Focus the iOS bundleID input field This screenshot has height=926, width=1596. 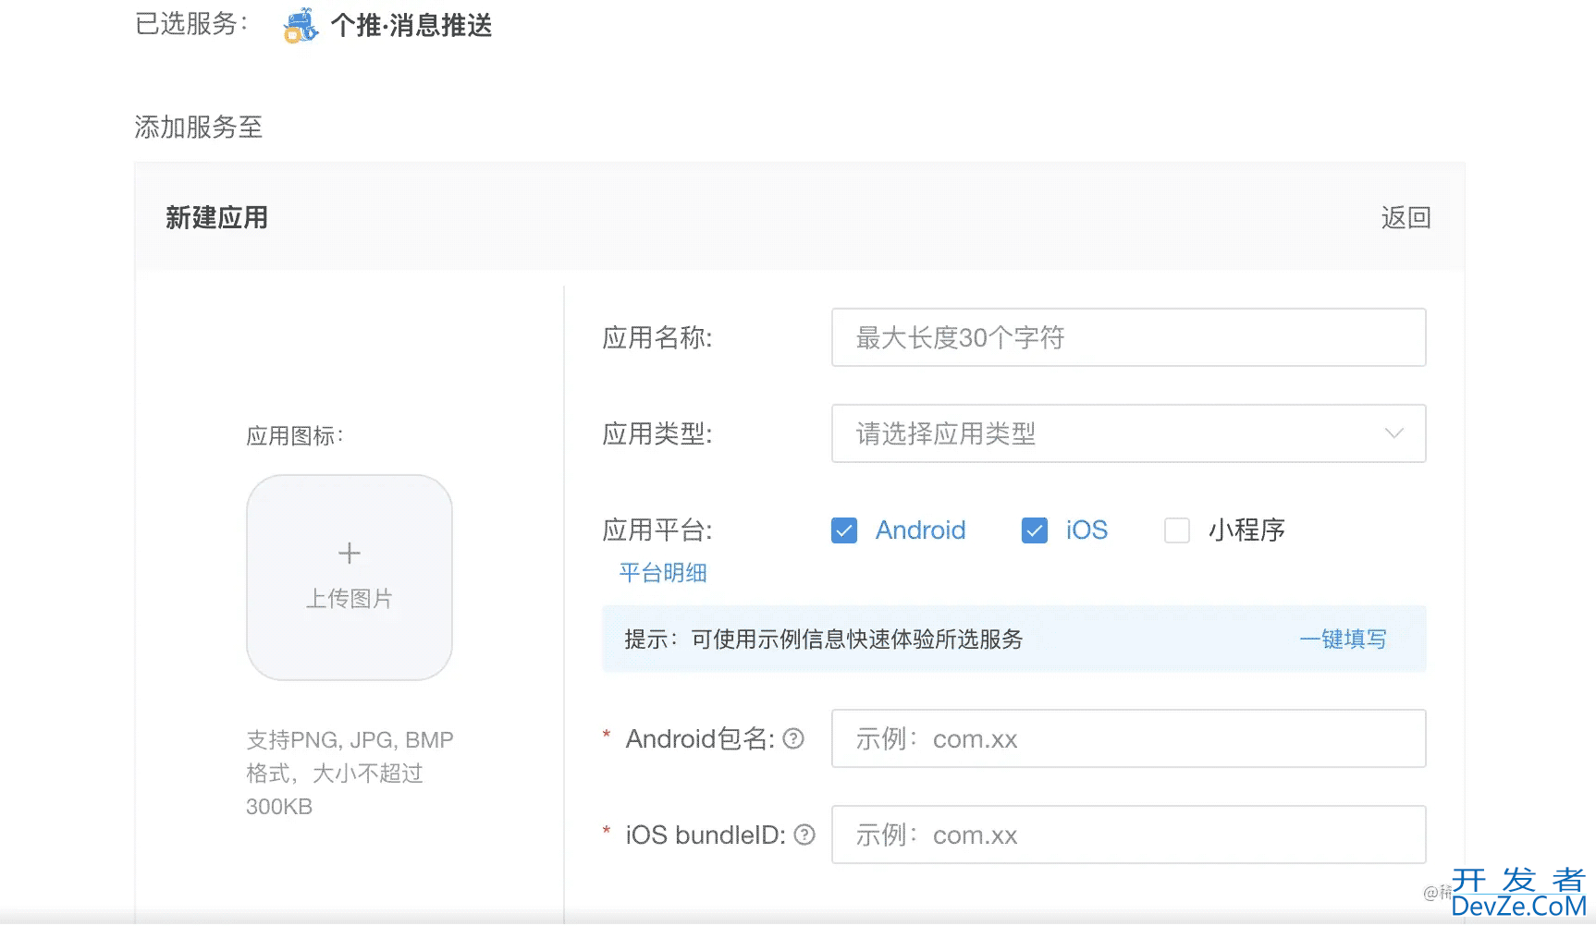tap(1128, 835)
